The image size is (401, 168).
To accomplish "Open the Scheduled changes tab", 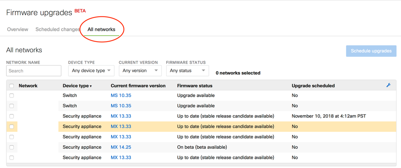I will pos(57,29).
